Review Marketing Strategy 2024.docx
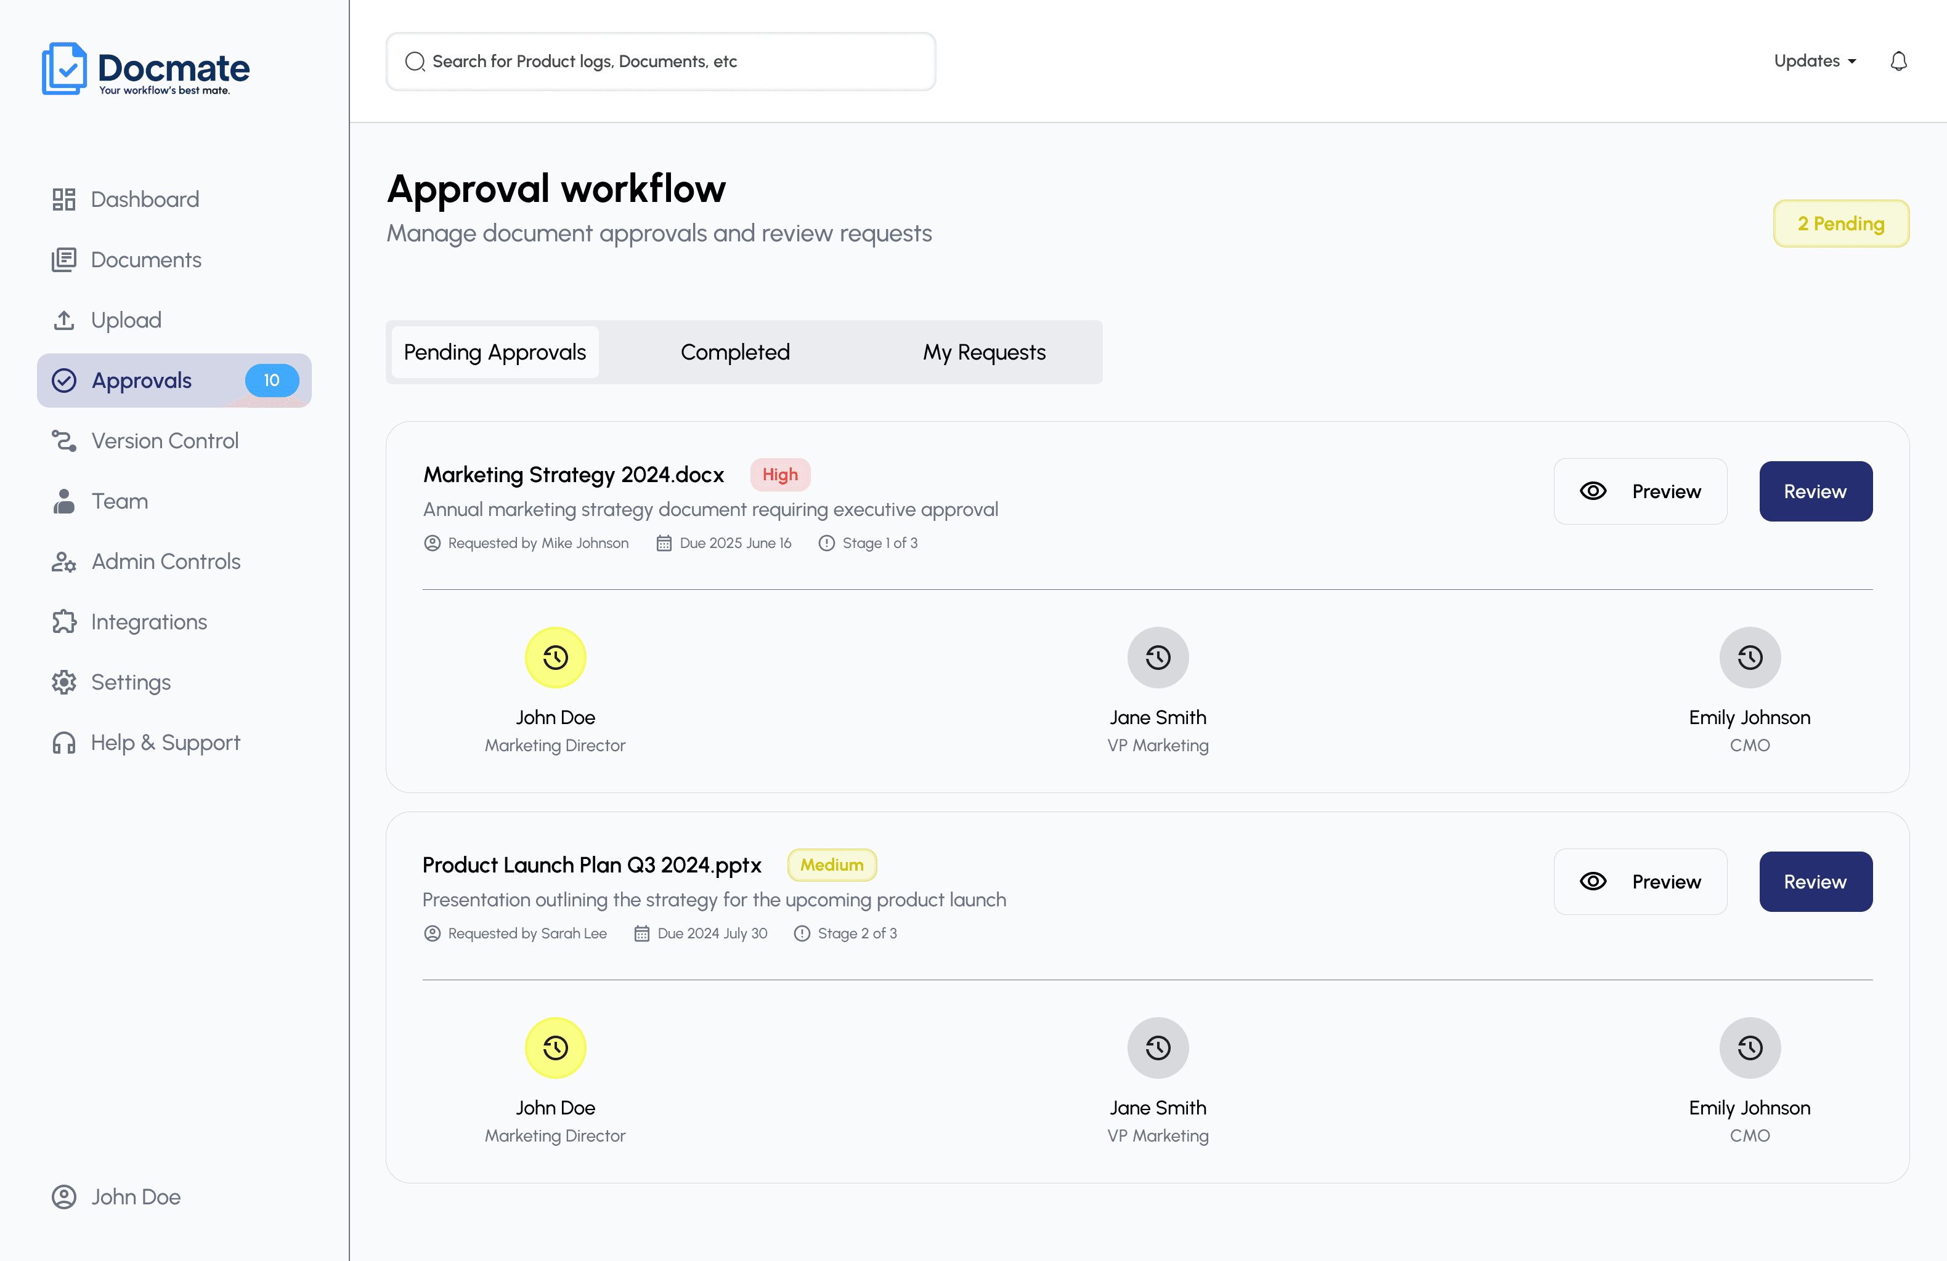Viewport: 1947px width, 1261px height. tap(1816, 491)
